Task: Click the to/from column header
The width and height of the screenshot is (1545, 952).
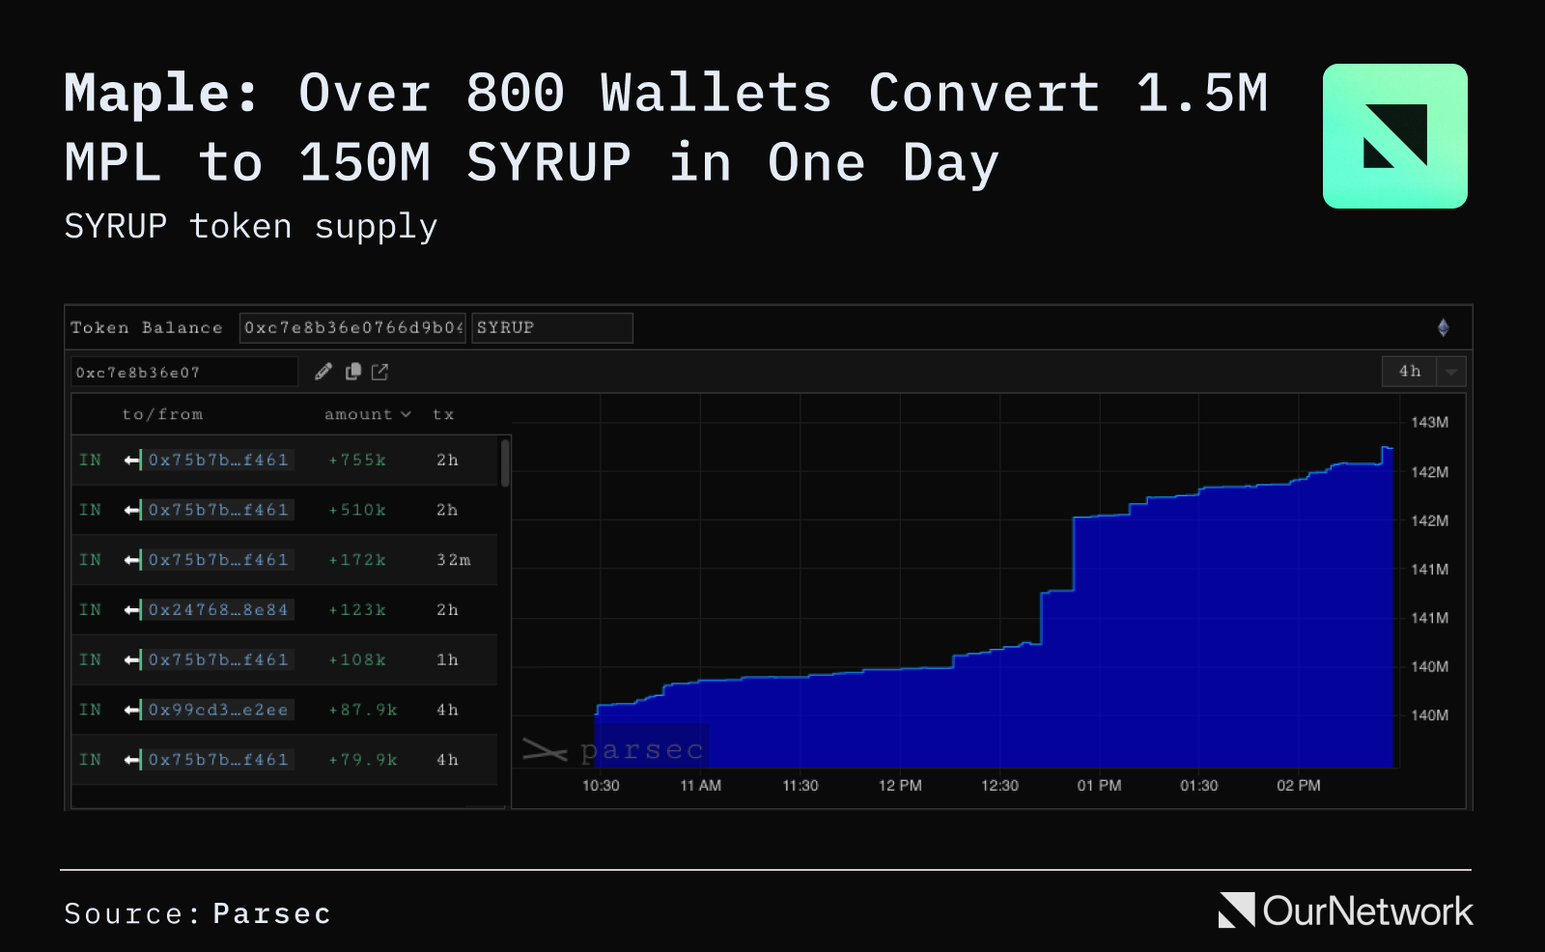Action: click(x=162, y=414)
